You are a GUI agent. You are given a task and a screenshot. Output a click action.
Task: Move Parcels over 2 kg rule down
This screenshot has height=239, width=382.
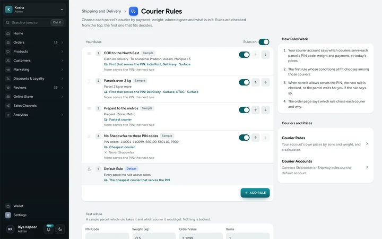pyautogui.click(x=265, y=82)
